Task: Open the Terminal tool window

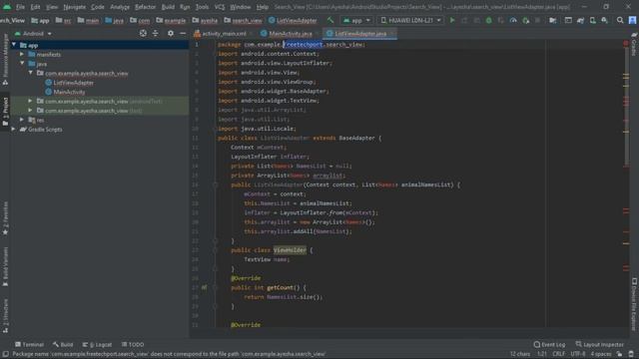Action: click(x=29, y=344)
